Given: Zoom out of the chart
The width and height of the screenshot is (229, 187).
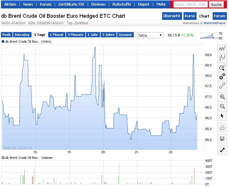Looking at the screenshot, I should (222, 106).
